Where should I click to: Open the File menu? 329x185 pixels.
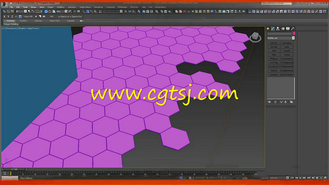[12, 7]
